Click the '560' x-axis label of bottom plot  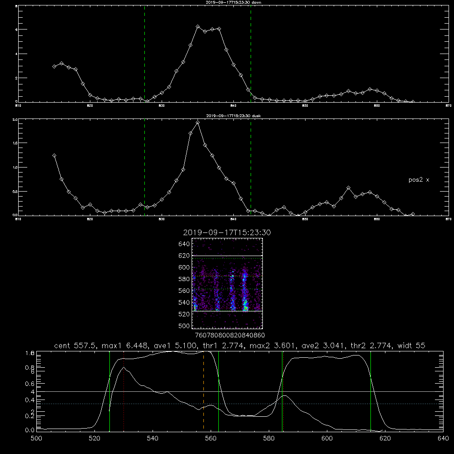(x=211, y=438)
